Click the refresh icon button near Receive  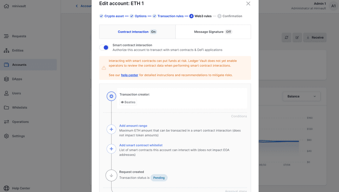pyautogui.click(x=286, y=38)
